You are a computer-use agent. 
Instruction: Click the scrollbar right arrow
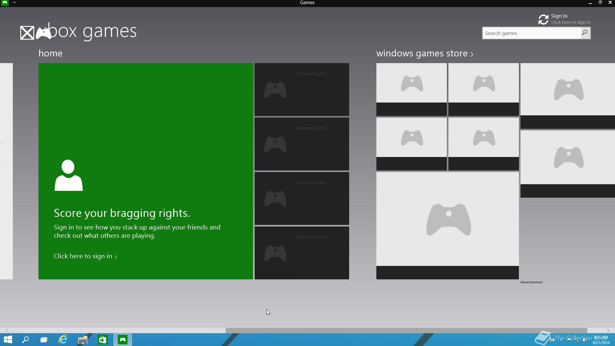608,330
